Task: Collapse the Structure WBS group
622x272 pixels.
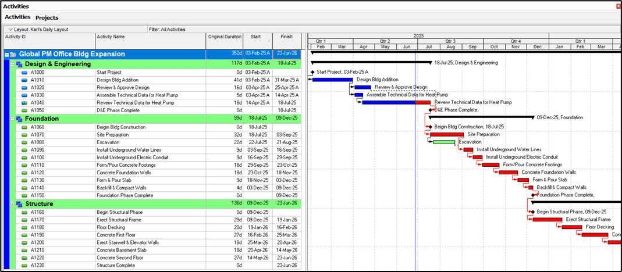Action: click(12, 204)
